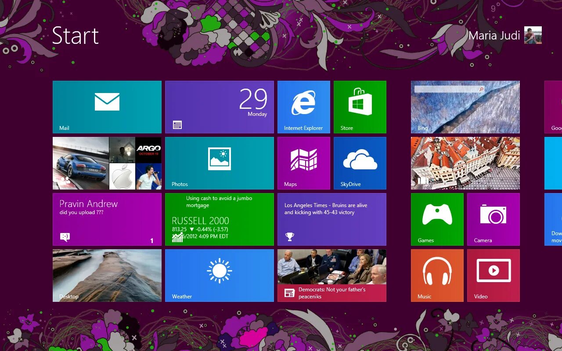This screenshot has width=562, height=351.
Task: Click 'Using cash to avoid a jumbo mortgage' headline
Action: [x=219, y=202]
